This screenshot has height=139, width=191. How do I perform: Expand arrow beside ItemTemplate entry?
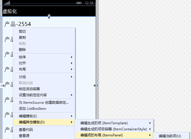click(150, 123)
